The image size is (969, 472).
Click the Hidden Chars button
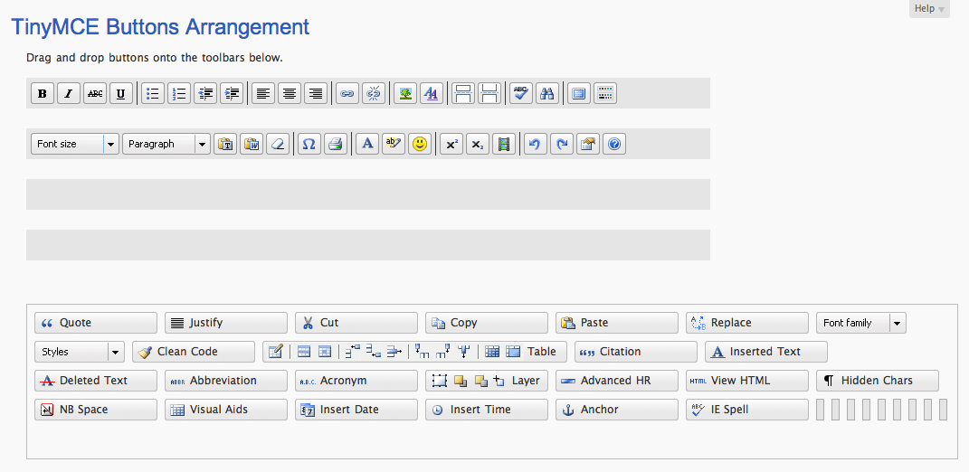tap(879, 381)
